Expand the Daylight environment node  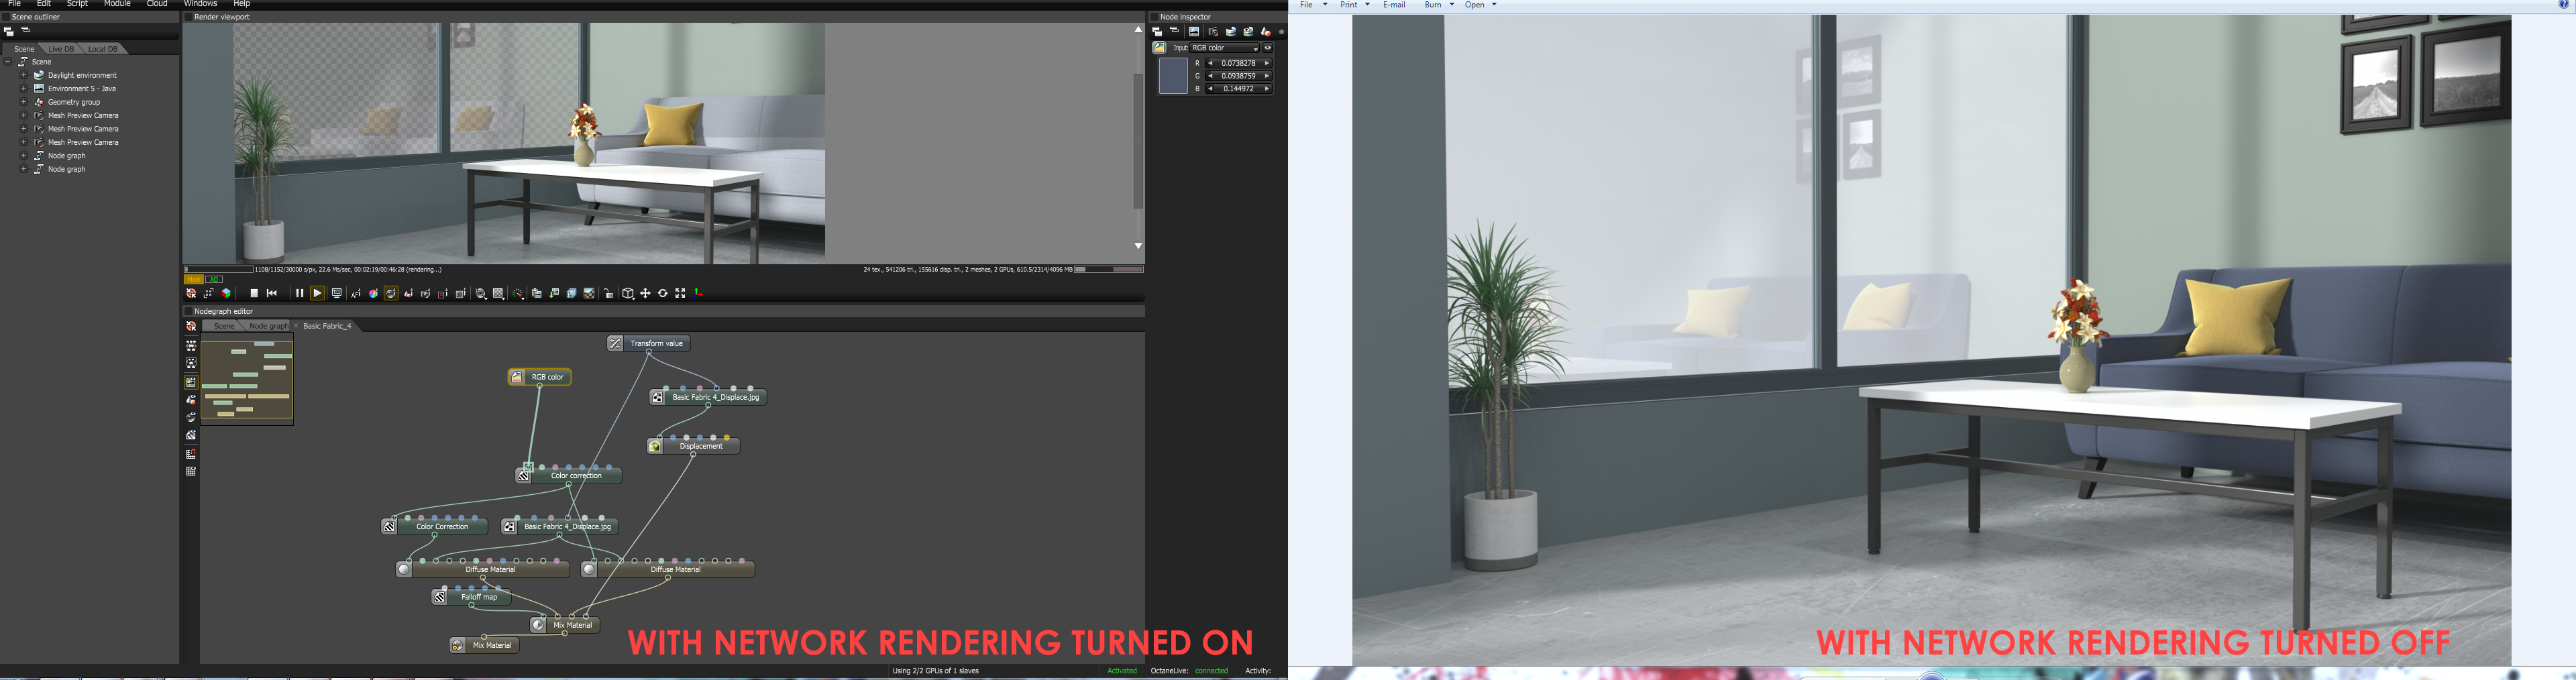24,75
